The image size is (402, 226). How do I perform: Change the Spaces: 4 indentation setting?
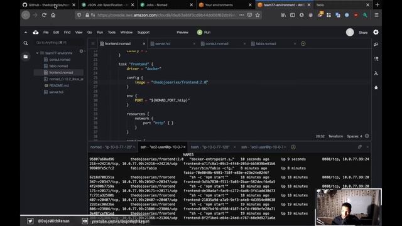[354, 136]
